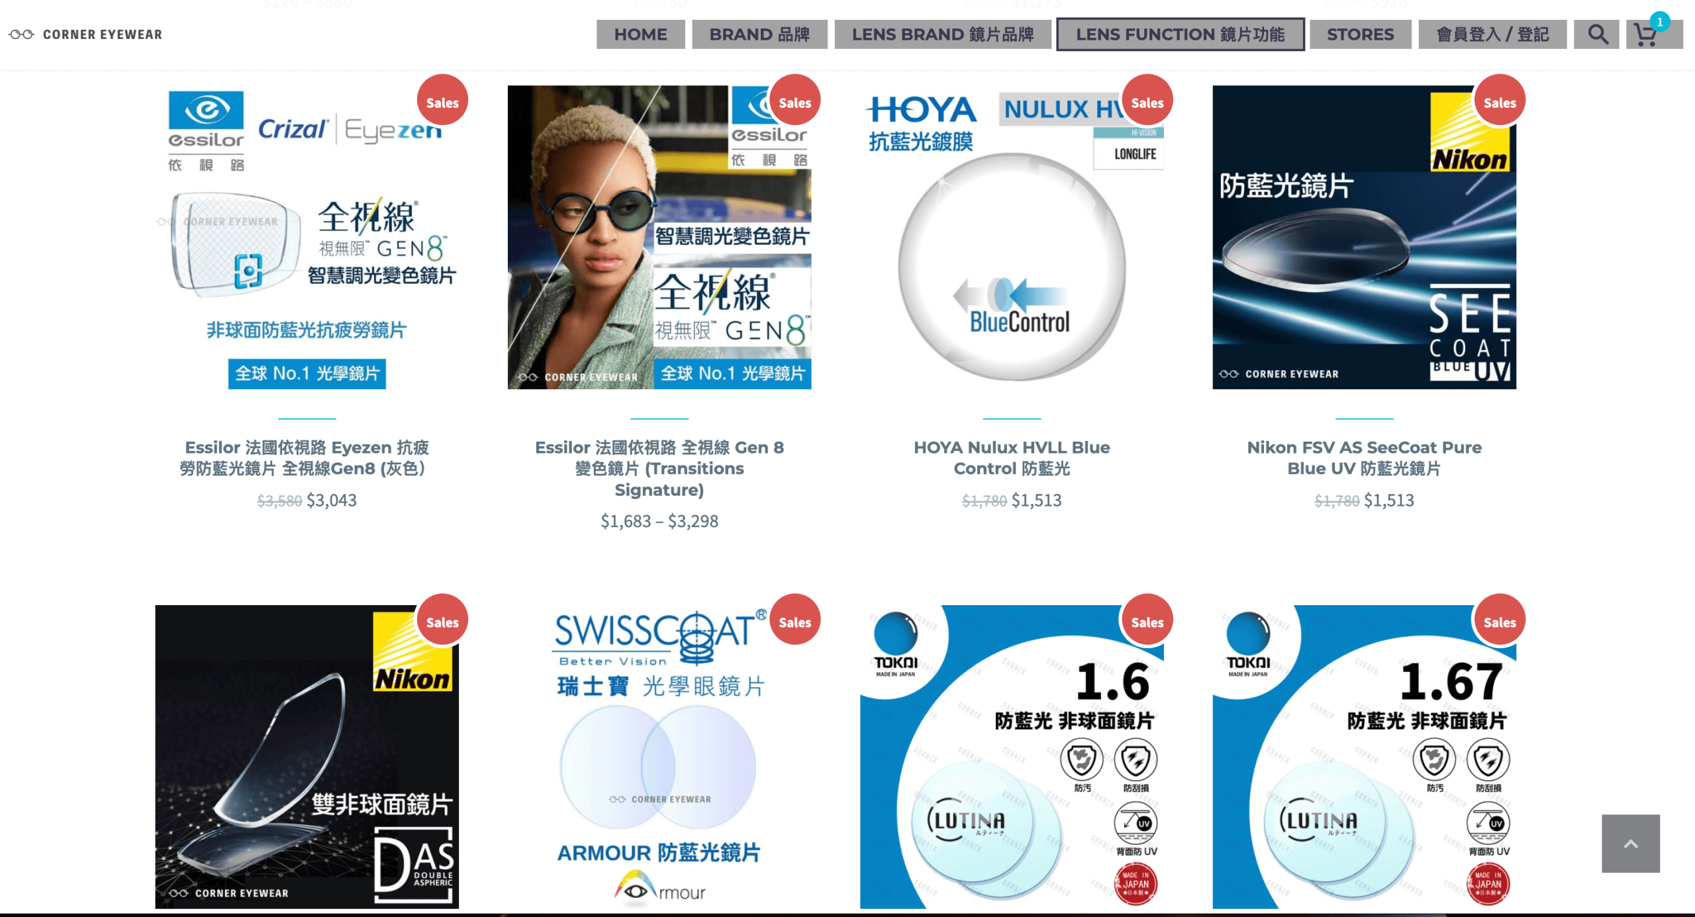Open the site search magnifier icon
Image resolution: width=1695 pixels, height=917 pixels.
coord(1597,34)
